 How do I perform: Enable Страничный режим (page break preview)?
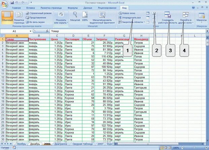(39, 13)
